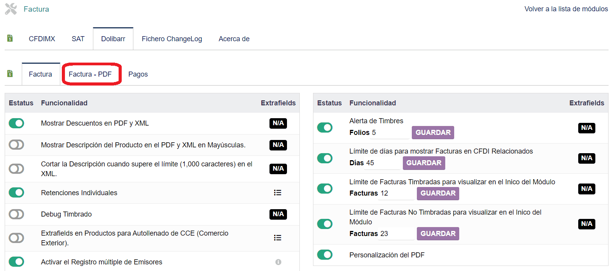Enable product description in Mayúsculas toggle

point(16,145)
